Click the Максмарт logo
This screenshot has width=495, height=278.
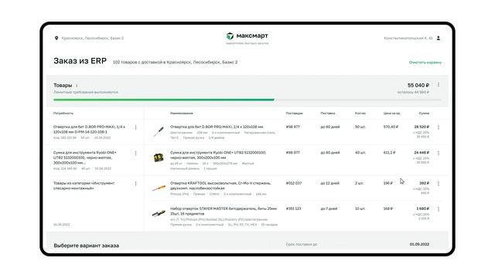tap(247, 36)
